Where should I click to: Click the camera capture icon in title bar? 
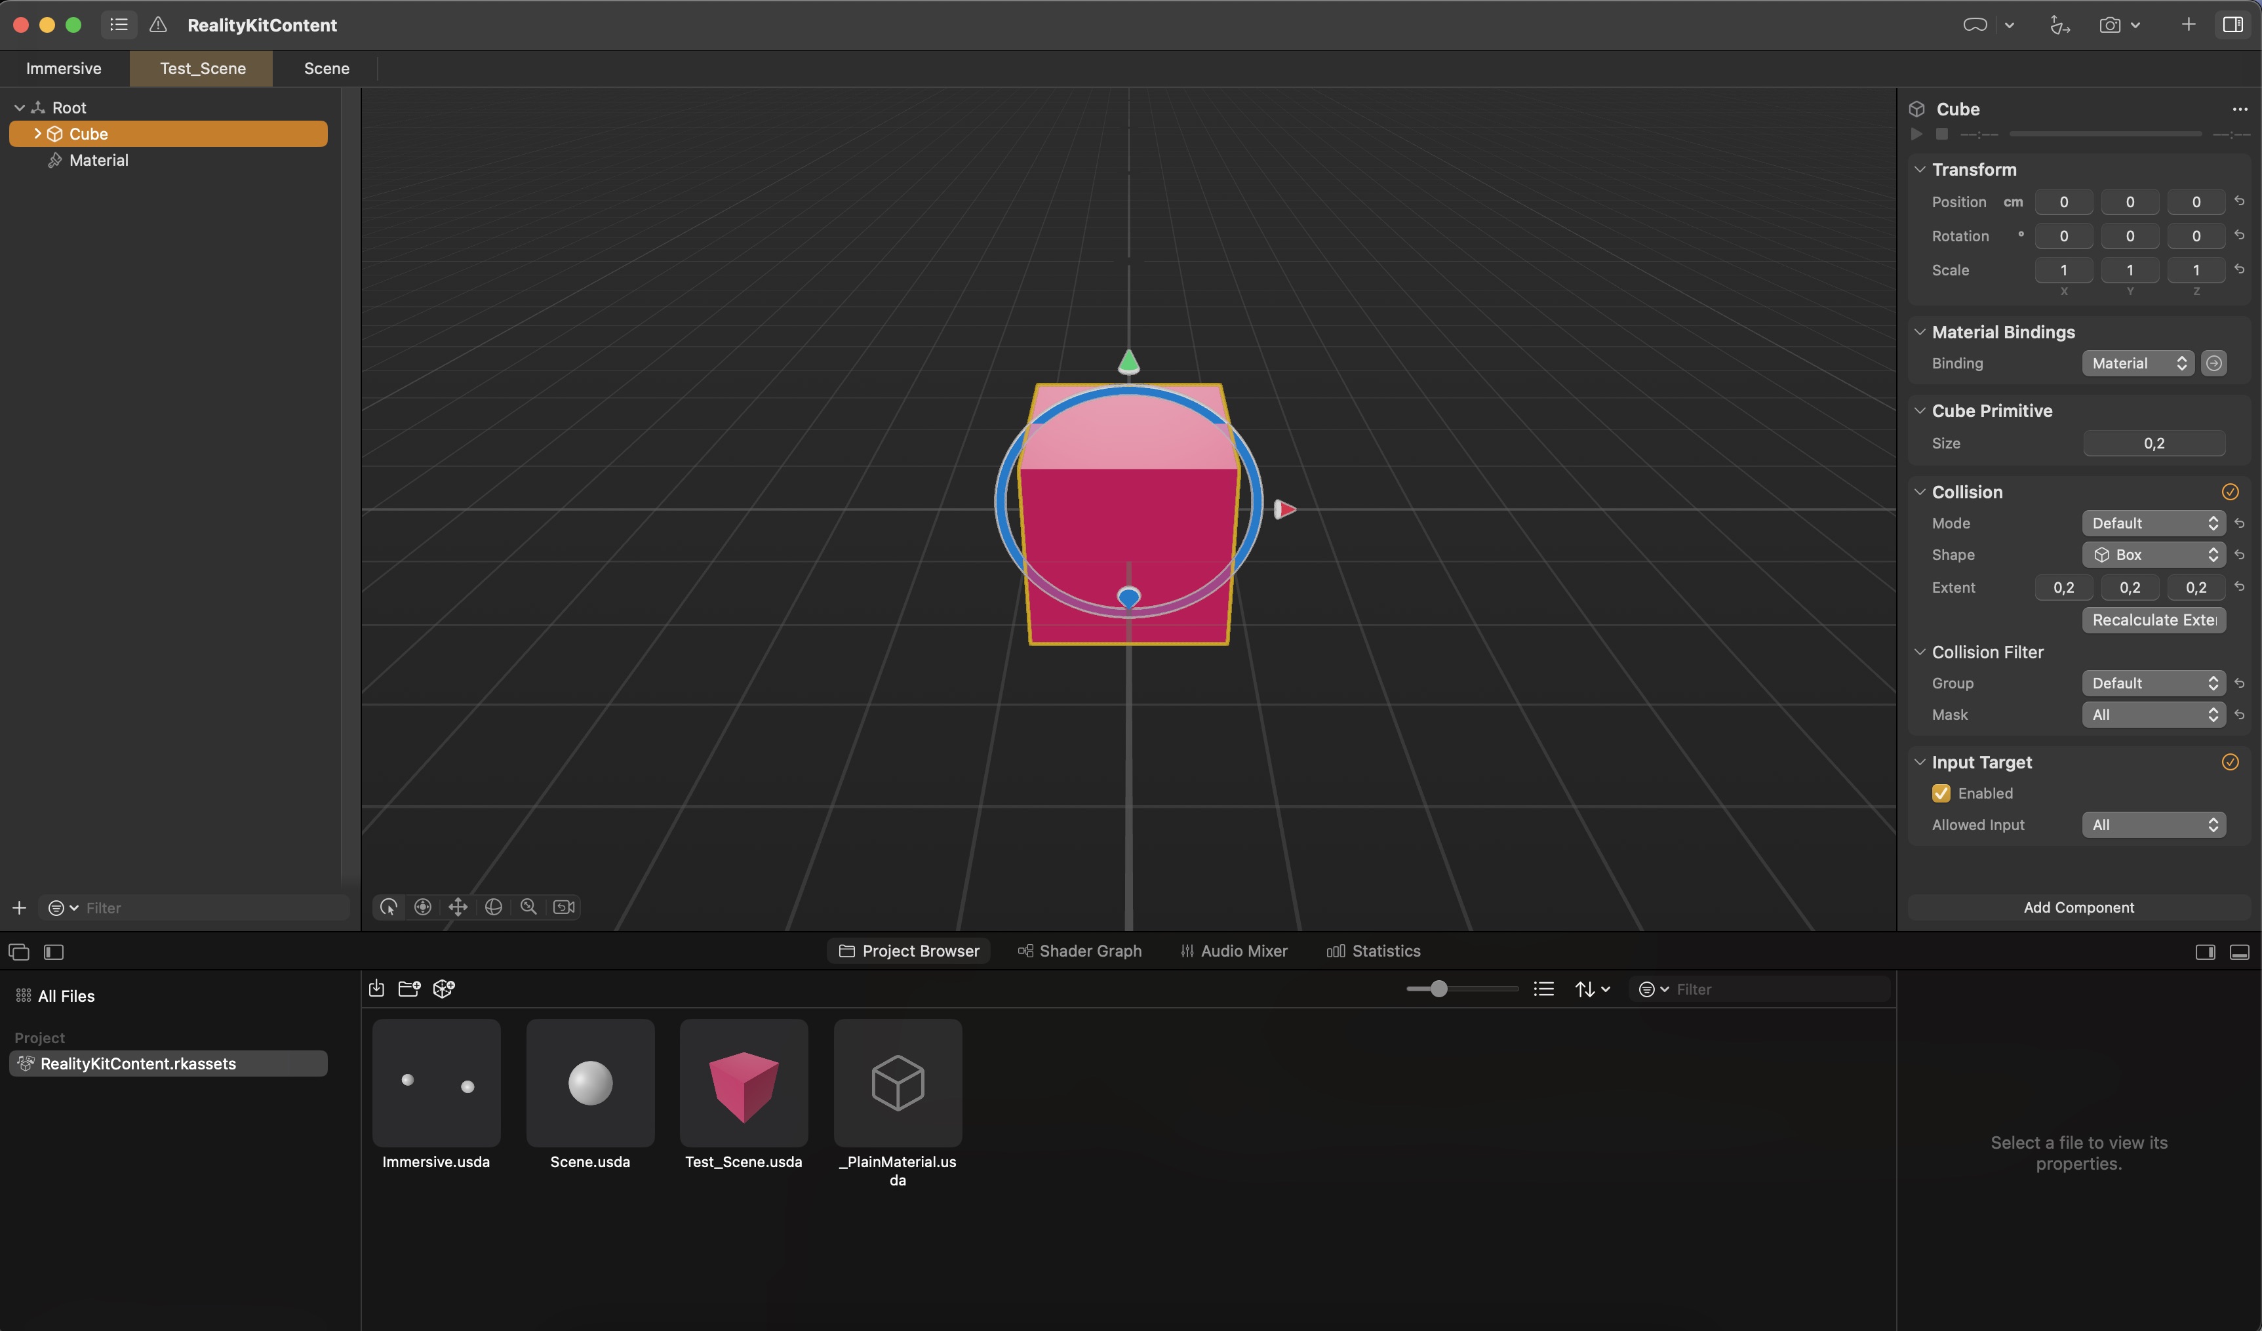[x=2109, y=25]
